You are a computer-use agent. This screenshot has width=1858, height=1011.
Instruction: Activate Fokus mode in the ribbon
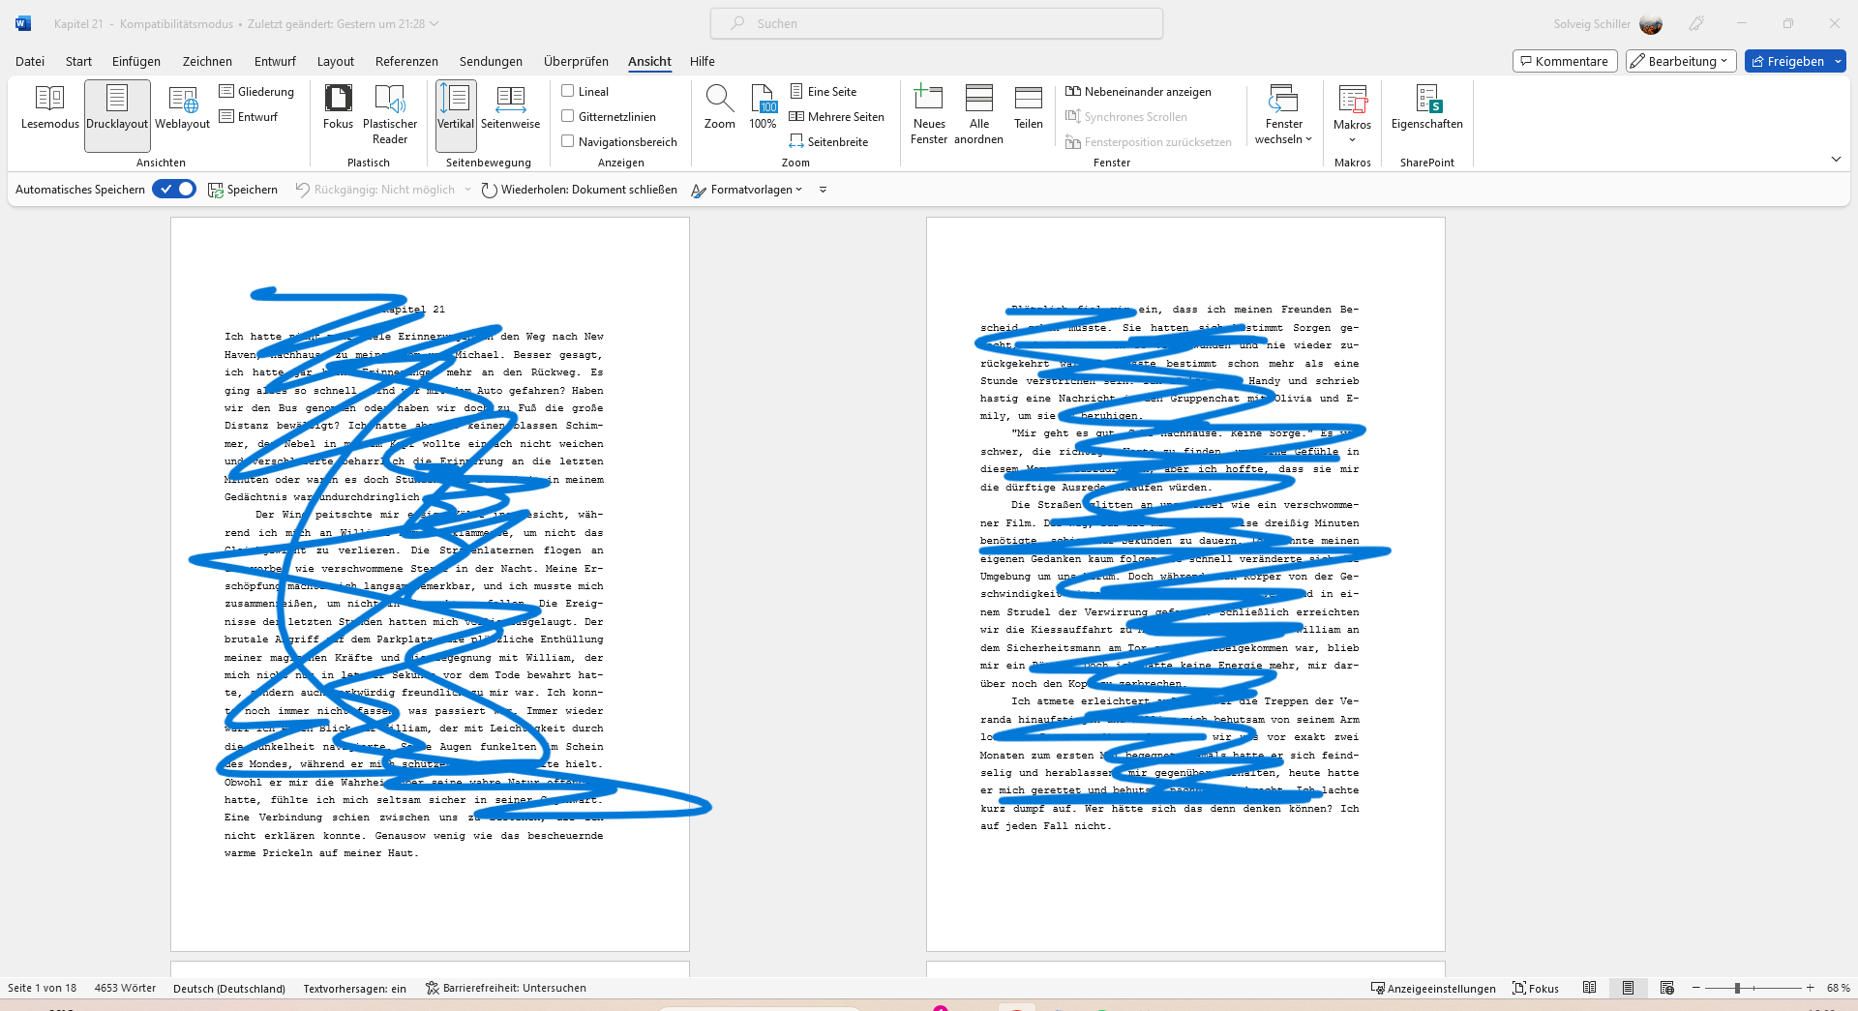tap(338, 108)
